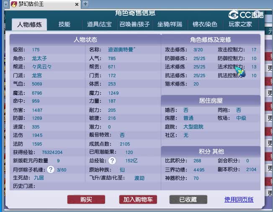Open the 召唤兽/孩子 tab
Viewport: 273px width, 212px height.
click(x=134, y=24)
